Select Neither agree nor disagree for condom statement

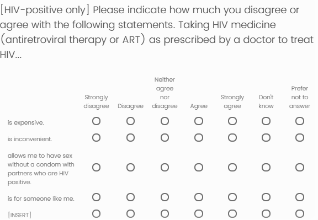165,167
